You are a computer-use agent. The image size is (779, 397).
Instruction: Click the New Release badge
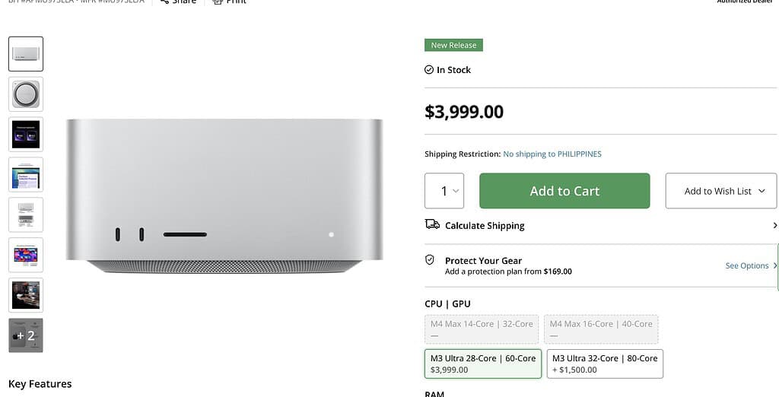pyautogui.click(x=453, y=46)
